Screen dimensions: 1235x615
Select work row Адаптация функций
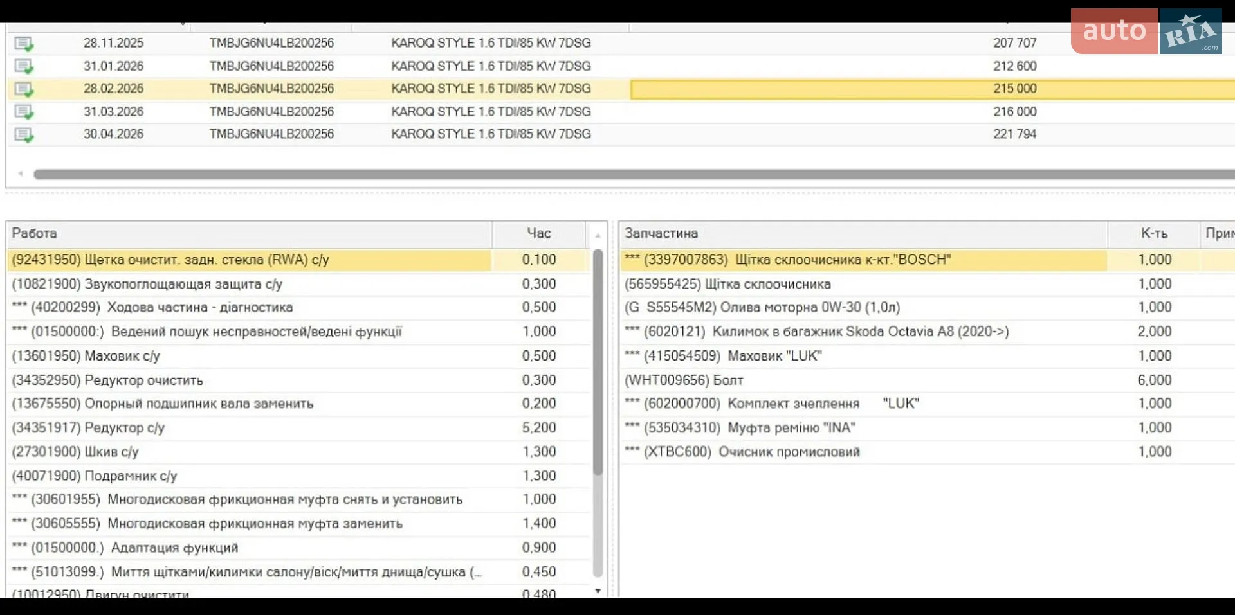299,548
